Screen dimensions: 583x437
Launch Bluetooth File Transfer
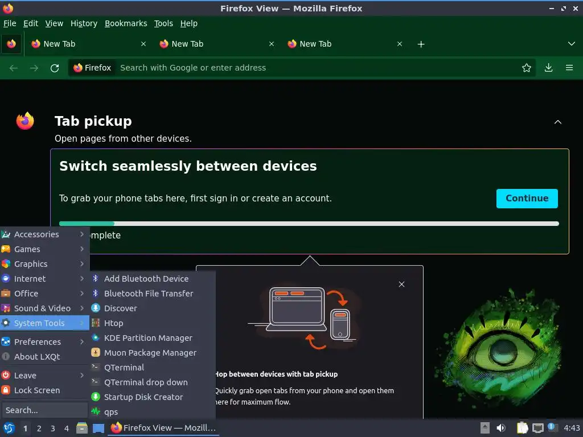point(153,294)
